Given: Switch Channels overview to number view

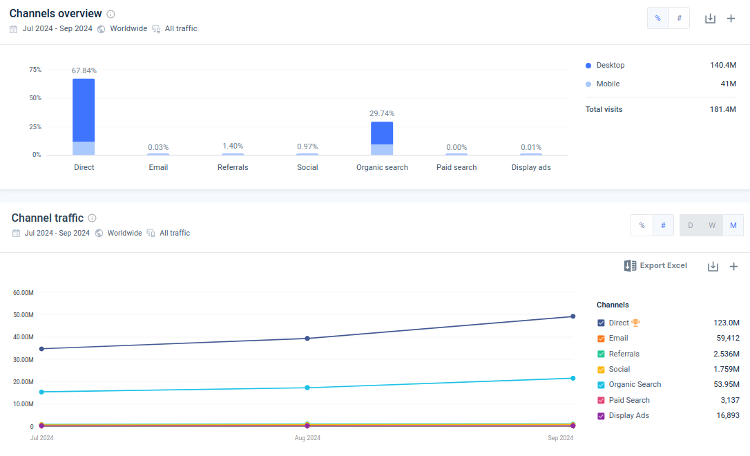Looking at the screenshot, I should [x=679, y=18].
